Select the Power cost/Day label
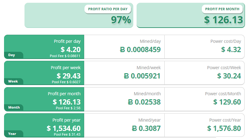249x139 pixels. [226, 41]
